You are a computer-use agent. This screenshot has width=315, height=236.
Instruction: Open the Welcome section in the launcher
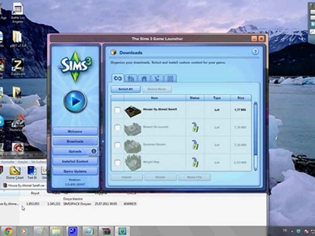tap(75, 131)
